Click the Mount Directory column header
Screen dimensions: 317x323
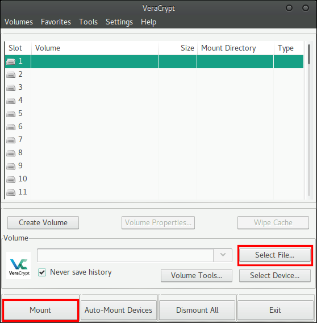coord(236,48)
